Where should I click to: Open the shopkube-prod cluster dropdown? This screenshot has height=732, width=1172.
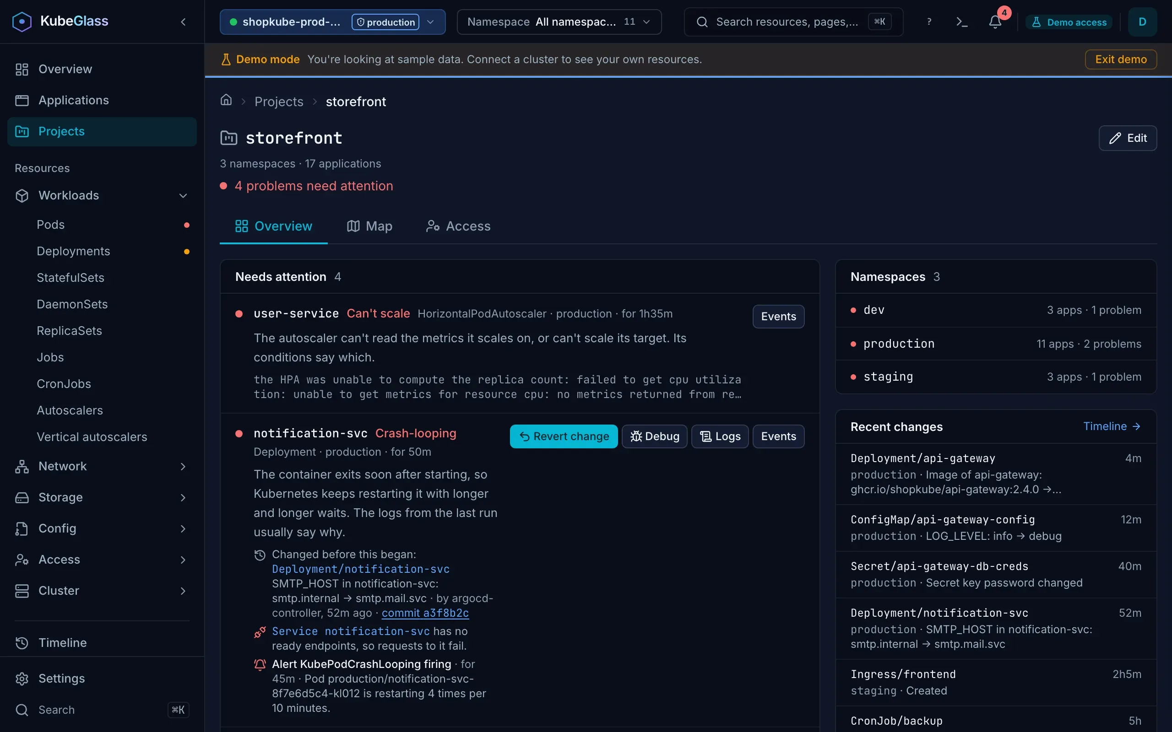point(332,22)
